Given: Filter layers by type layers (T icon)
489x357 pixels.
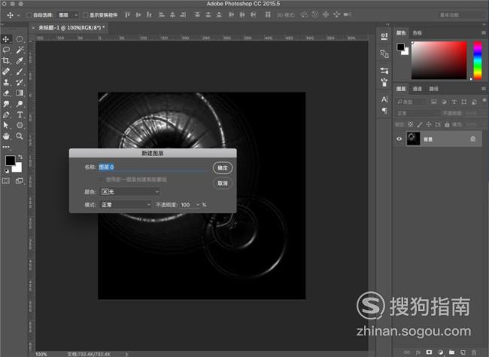Looking at the screenshot, I should point(454,102).
